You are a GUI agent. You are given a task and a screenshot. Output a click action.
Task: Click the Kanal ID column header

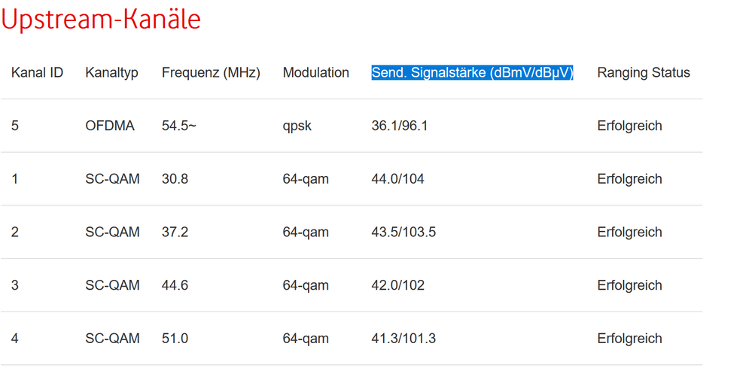pyautogui.click(x=37, y=73)
